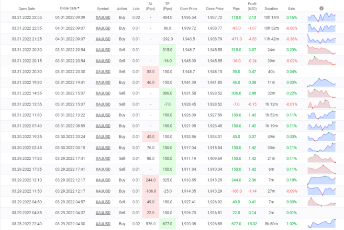Open XAUUSD link for trade opened 03.28.2022 22:40

[102, 224]
